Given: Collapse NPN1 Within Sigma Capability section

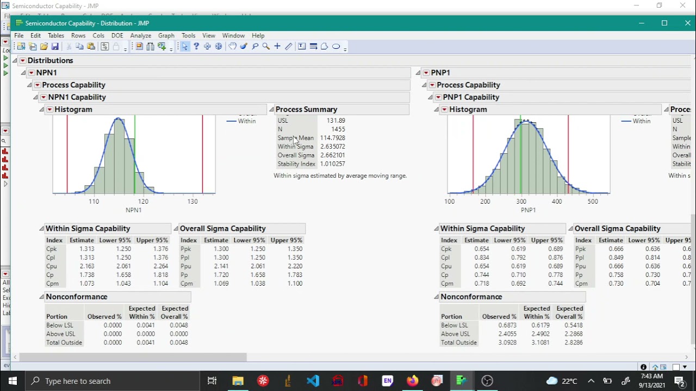Looking at the screenshot, I should click(41, 229).
